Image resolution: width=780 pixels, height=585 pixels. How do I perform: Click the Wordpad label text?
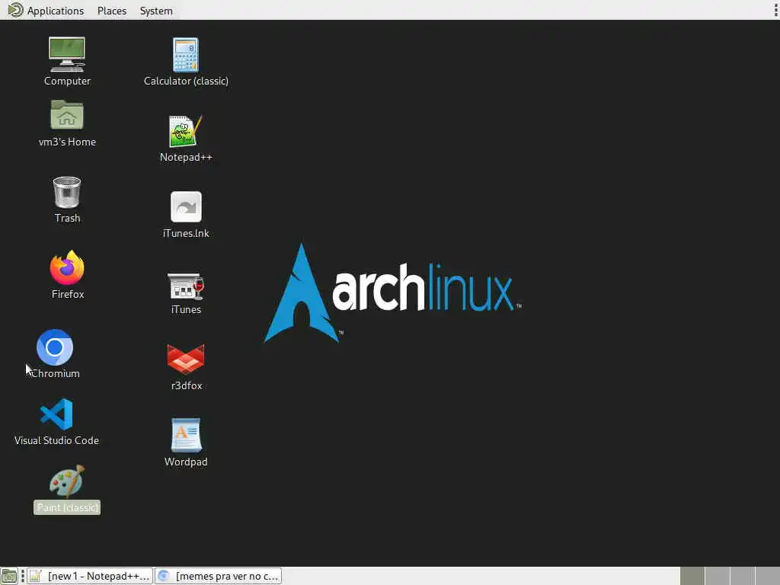click(x=186, y=462)
